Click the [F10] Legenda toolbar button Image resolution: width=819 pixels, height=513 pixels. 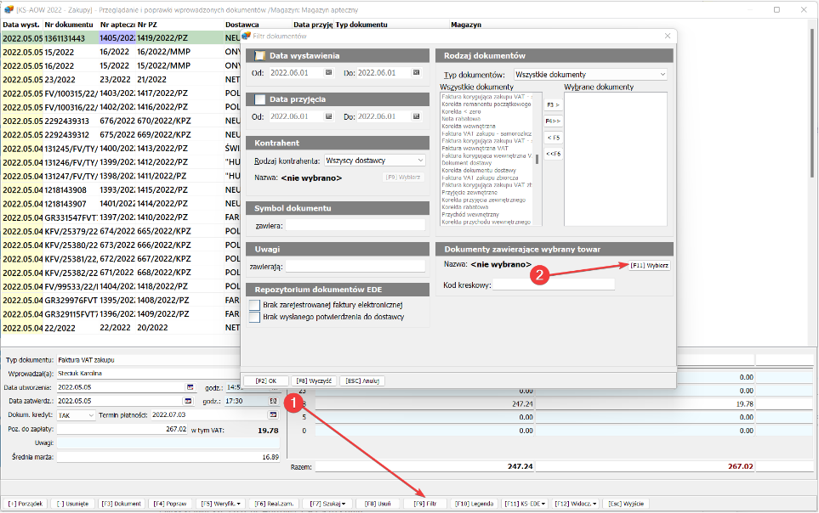pos(474,504)
